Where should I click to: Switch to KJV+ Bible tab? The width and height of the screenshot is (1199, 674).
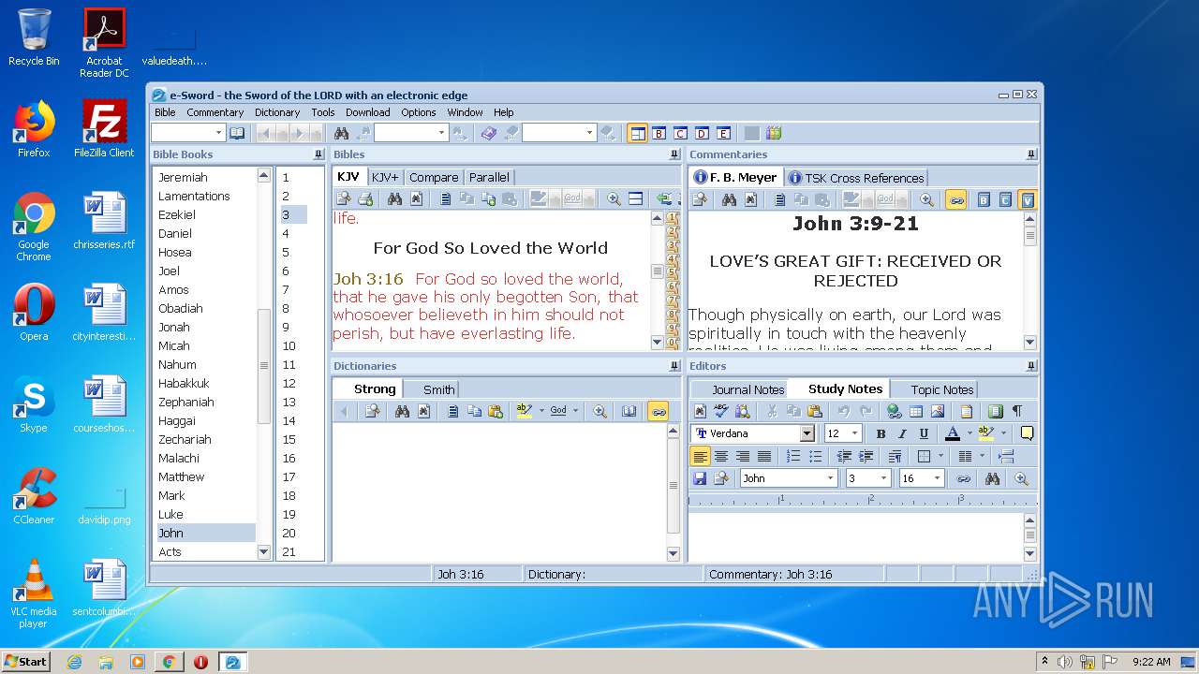pos(385,177)
